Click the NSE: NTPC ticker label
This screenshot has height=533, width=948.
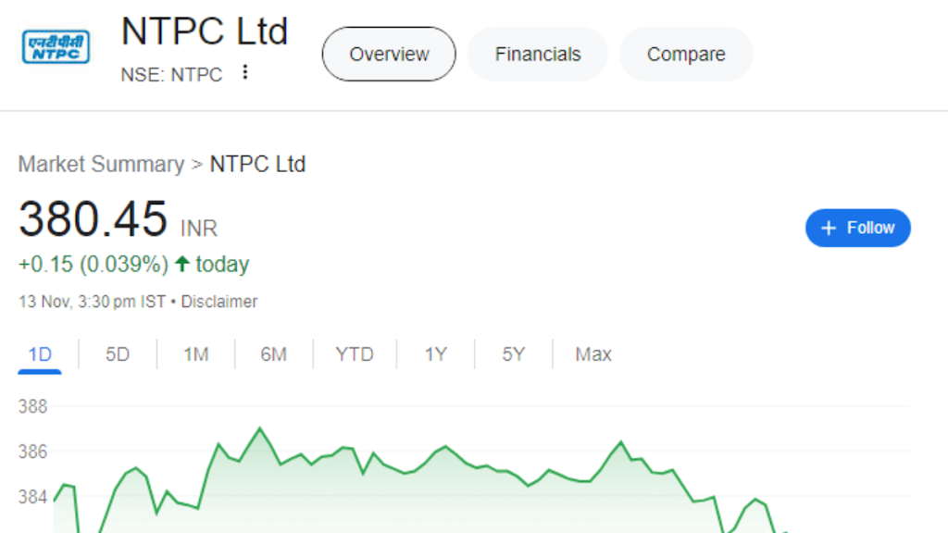(171, 75)
